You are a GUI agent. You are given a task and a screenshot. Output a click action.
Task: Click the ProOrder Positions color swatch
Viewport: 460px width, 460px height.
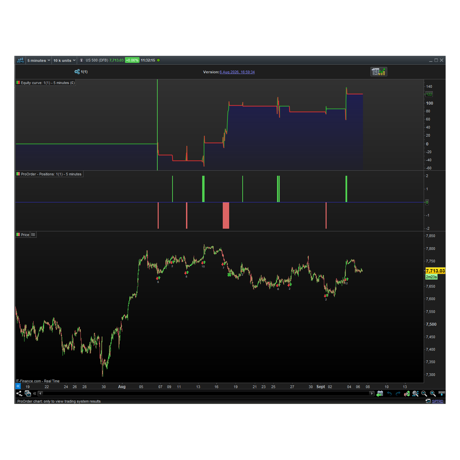pyautogui.click(x=18, y=174)
